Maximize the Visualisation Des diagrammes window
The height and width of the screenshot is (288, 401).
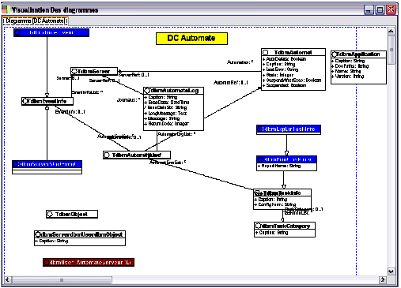380,10
